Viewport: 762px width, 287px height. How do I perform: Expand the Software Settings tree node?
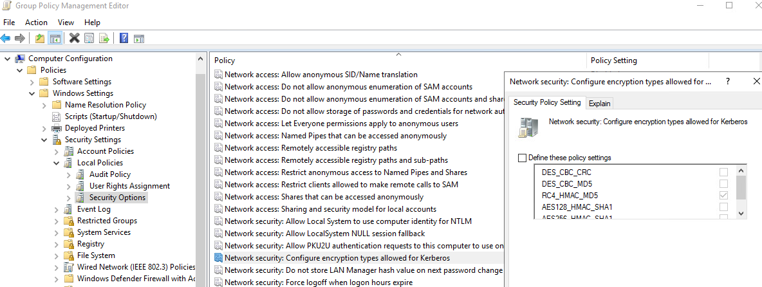32,82
